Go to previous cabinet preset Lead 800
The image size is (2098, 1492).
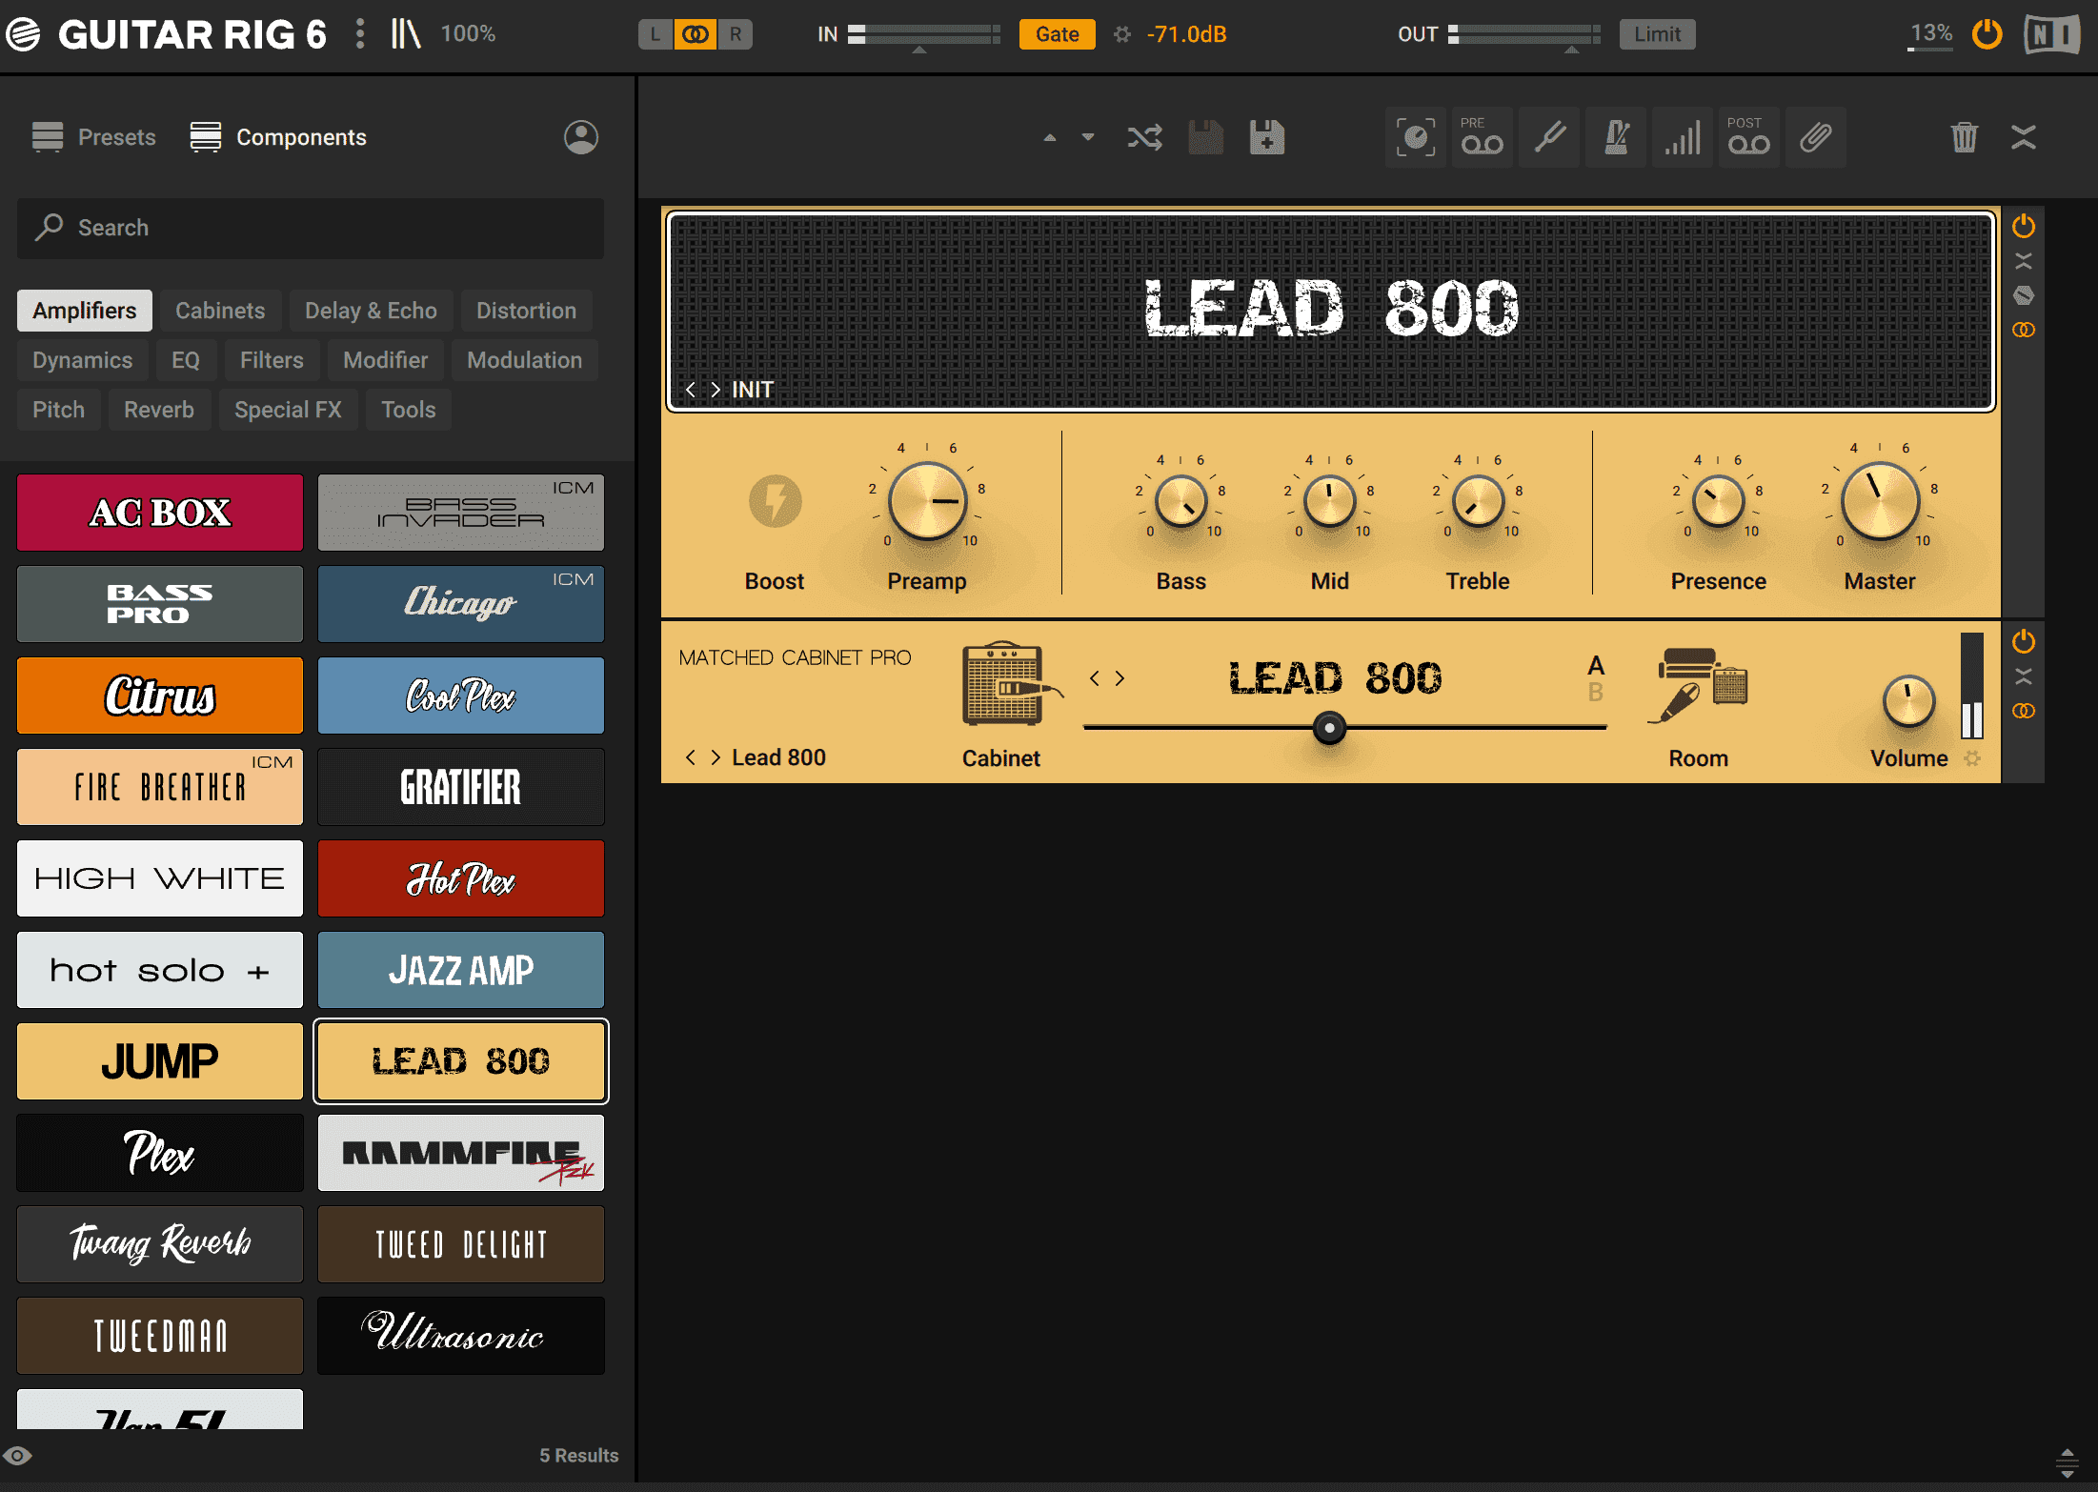[x=690, y=757]
